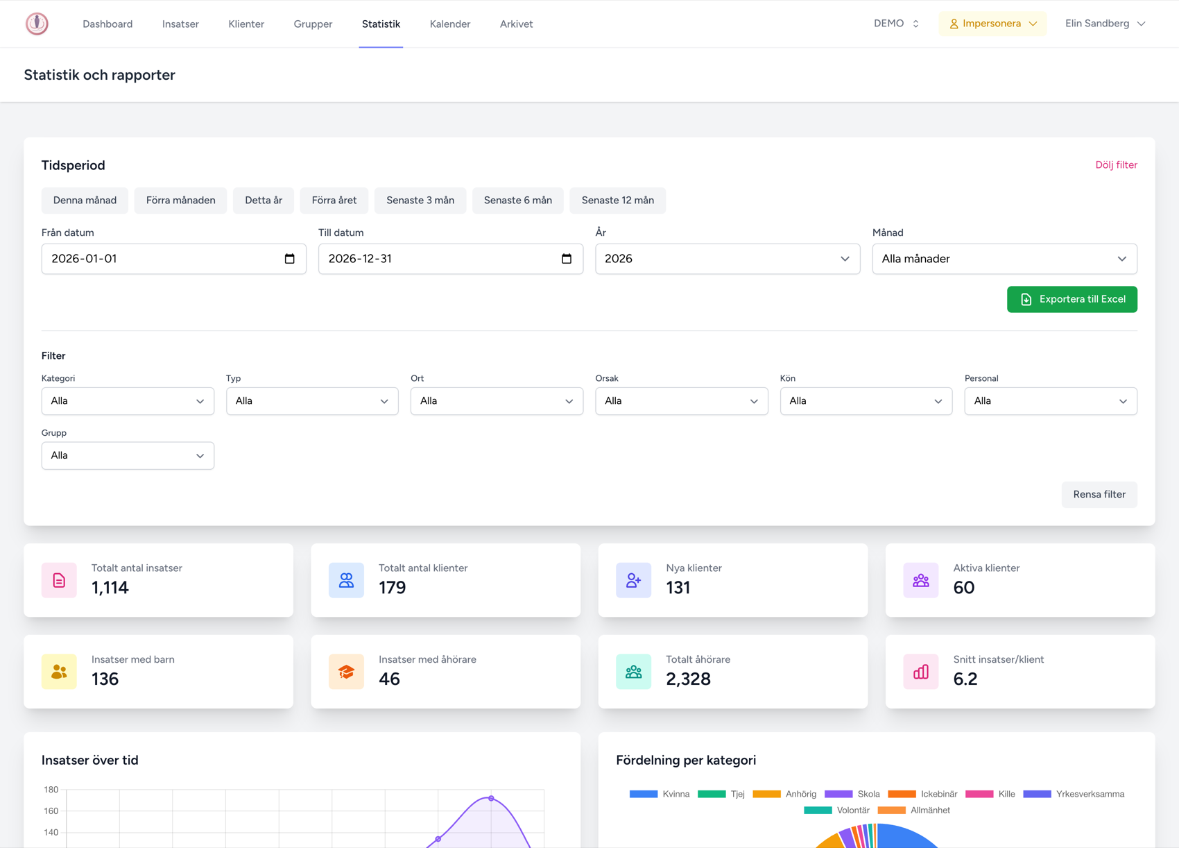Expand the År 2026 dropdown
1179x848 pixels.
pos(728,259)
